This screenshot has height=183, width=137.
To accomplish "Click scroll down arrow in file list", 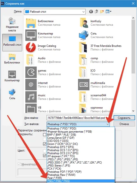I will [x=133, y=111].
